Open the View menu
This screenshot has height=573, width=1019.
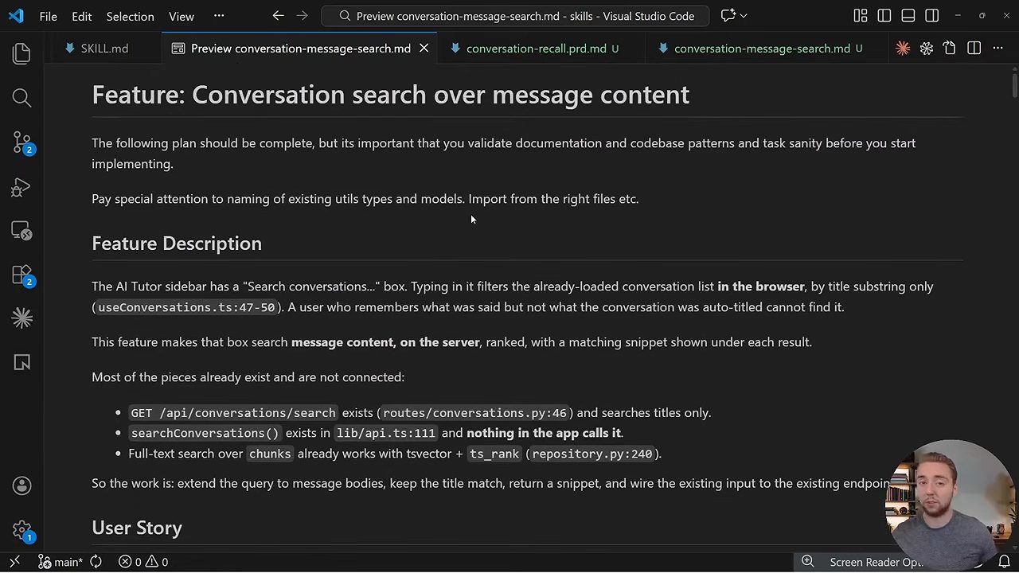pos(182,16)
